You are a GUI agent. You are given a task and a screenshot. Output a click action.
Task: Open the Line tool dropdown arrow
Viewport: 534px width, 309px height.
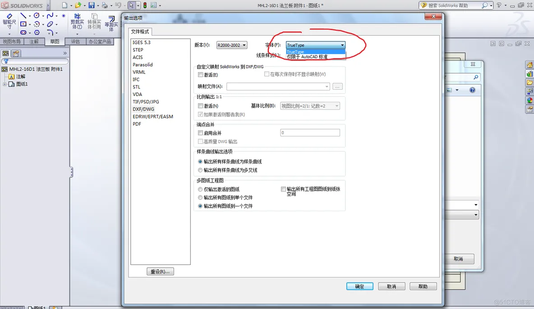pyautogui.click(x=30, y=16)
